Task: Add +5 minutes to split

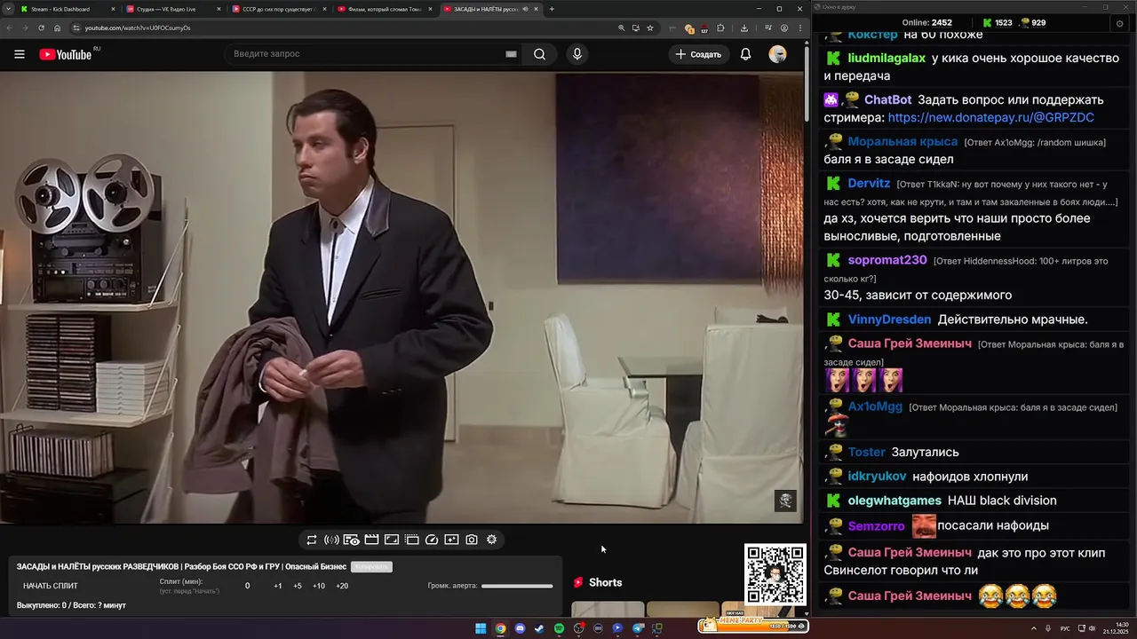Action: (298, 586)
